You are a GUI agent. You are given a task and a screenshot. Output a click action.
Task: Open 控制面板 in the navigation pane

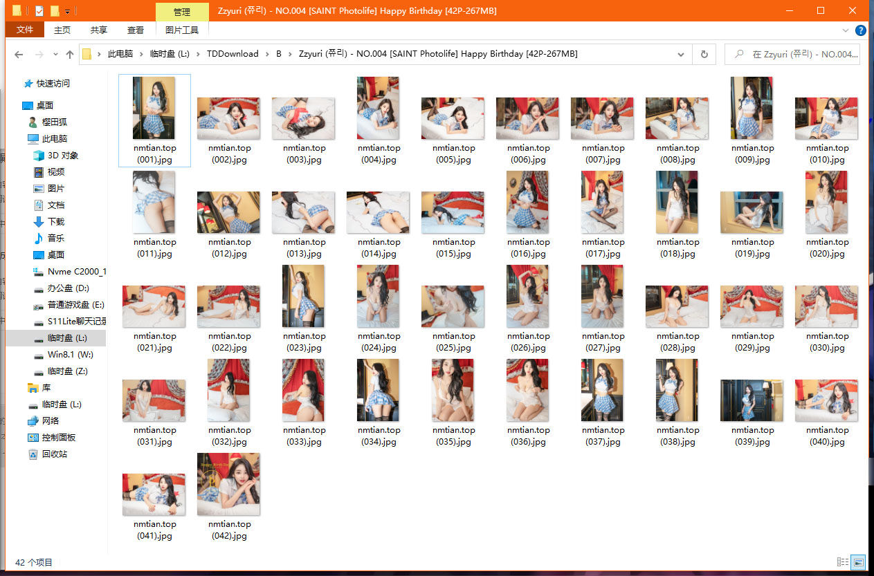[x=58, y=438]
